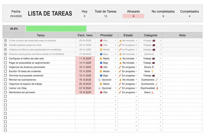Check the Llamar con Oleg task box
This screenshot has width=205, height=136.
pos(5,88)
